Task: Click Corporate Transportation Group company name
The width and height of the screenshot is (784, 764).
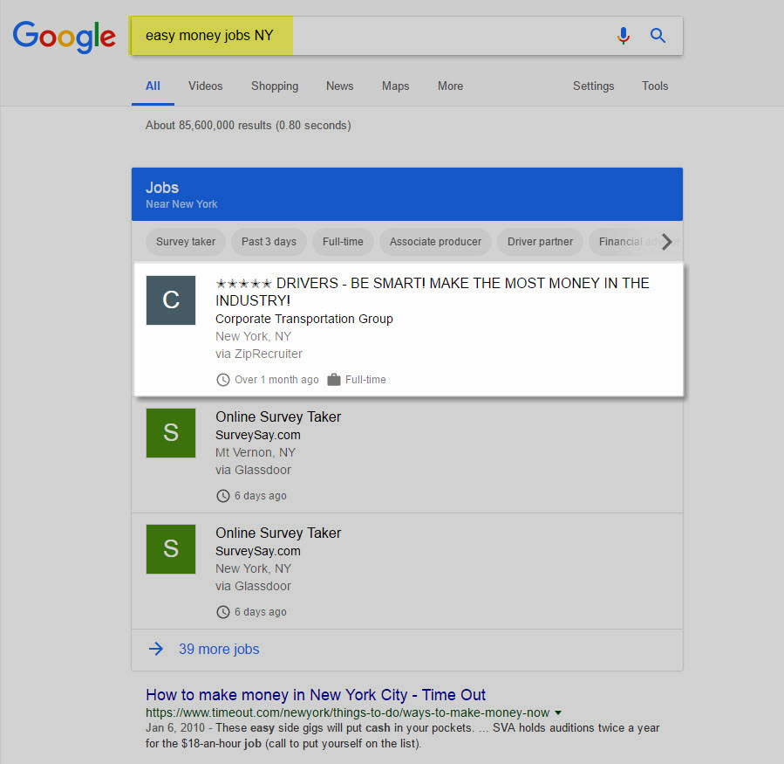Action: tap(304, 319)
